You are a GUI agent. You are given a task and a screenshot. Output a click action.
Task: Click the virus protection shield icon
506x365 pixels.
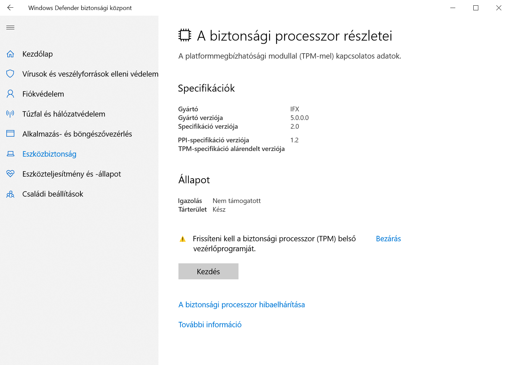[10, 74]
